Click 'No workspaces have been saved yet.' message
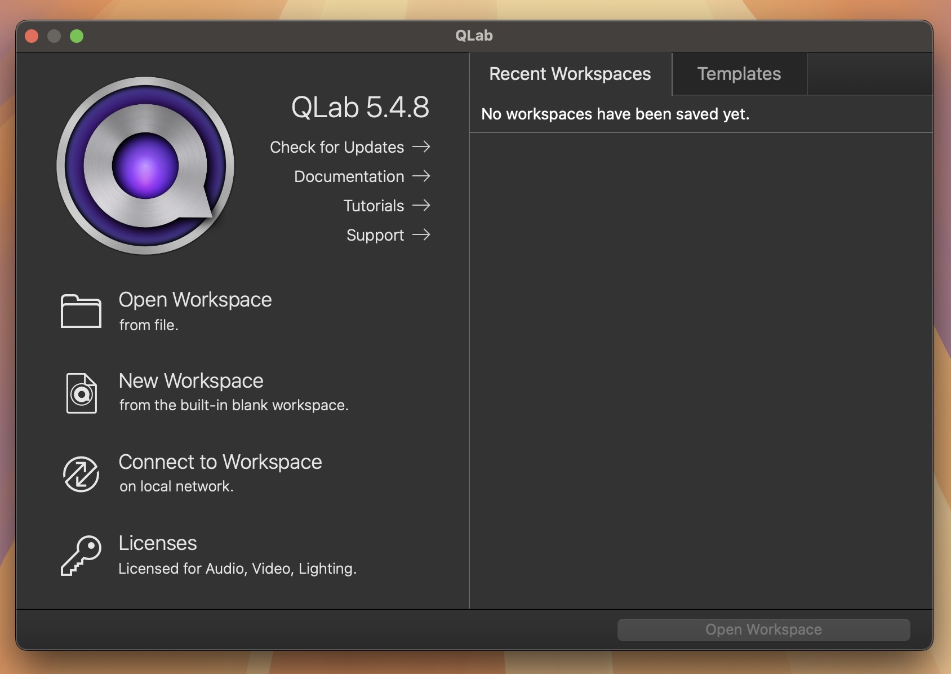951x674 pixels. pos(615,114)
